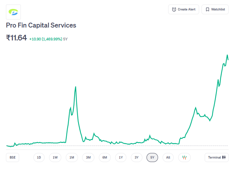The height and width of the screenshot is (169, 236).
Task: Show the 1Y price history
Action: tap(121, 158)
